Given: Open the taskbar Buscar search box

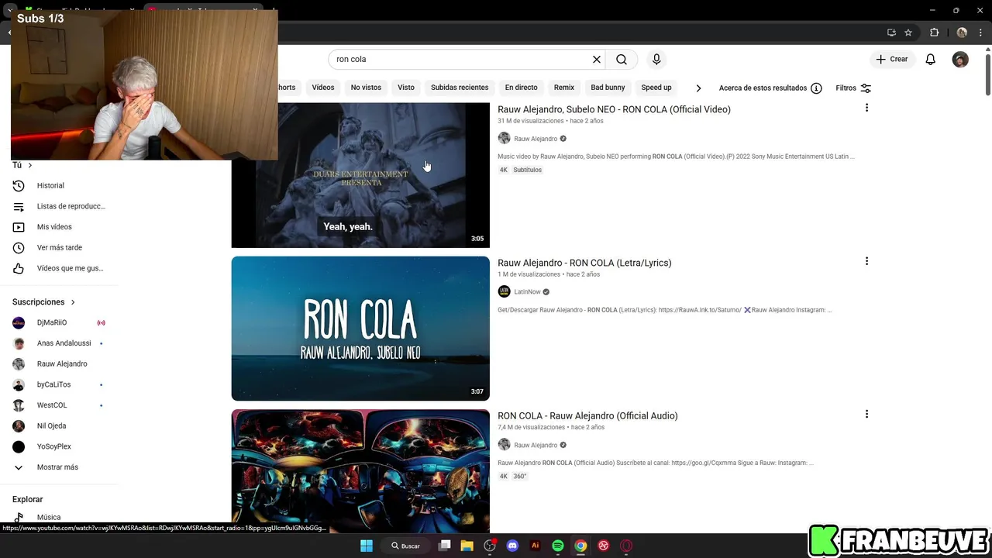Looking at the screenshot, I should (x=406, y=546).
